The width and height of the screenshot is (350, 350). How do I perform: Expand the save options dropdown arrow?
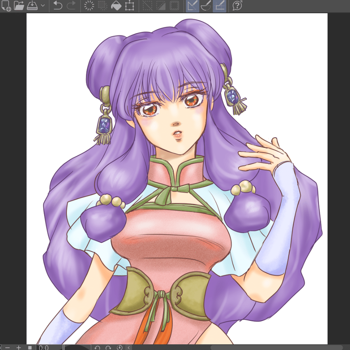[x=43, y=6]
